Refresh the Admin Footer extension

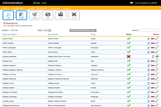(x=148, y=39)
